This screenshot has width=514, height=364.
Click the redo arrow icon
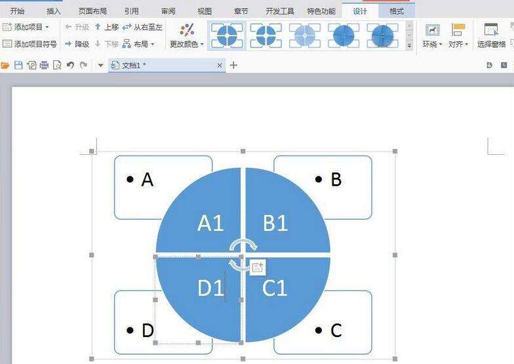pos(84,66)
